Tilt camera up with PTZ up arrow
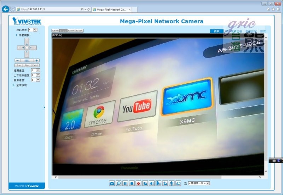 coord(27,41)
